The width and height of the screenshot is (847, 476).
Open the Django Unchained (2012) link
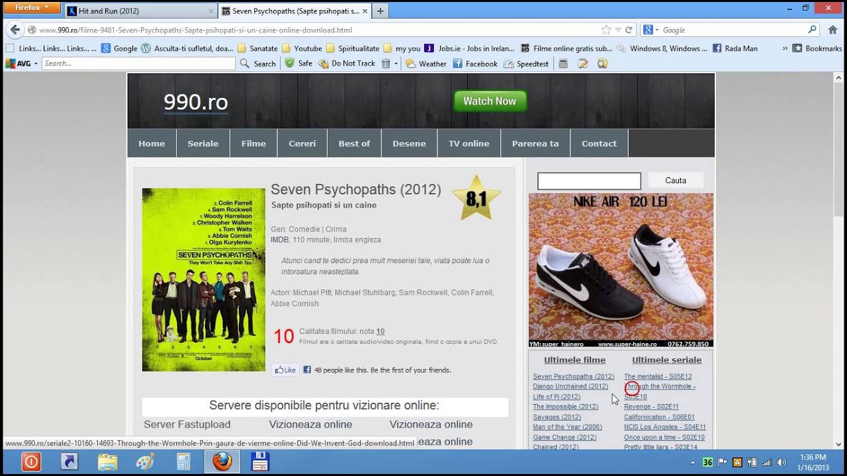coord(570,386)
